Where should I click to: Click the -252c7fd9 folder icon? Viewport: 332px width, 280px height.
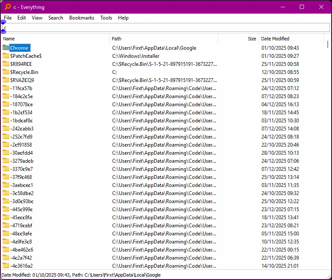tap(6, 136)
